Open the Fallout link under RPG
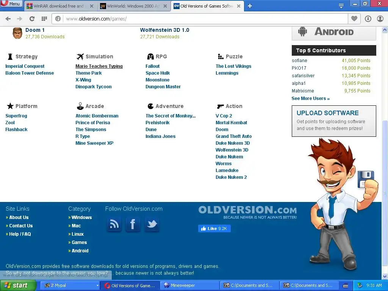Viewport: 388px width, 291px height. pyautogui.click(x=152, y=66)
